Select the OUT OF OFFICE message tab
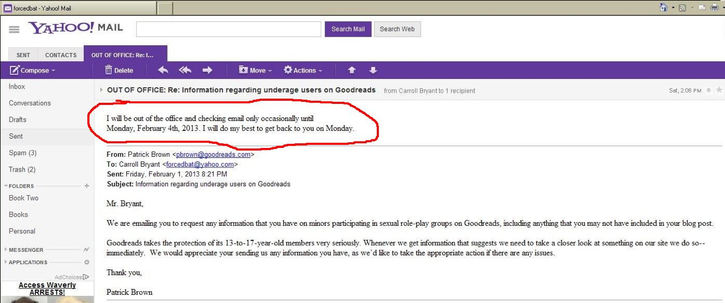 click(x=125, y=54)
